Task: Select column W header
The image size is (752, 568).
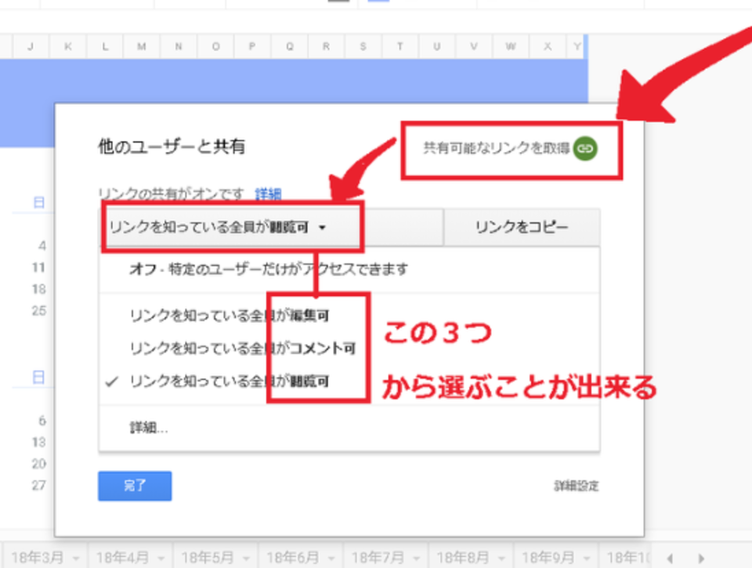Action: 511,46
